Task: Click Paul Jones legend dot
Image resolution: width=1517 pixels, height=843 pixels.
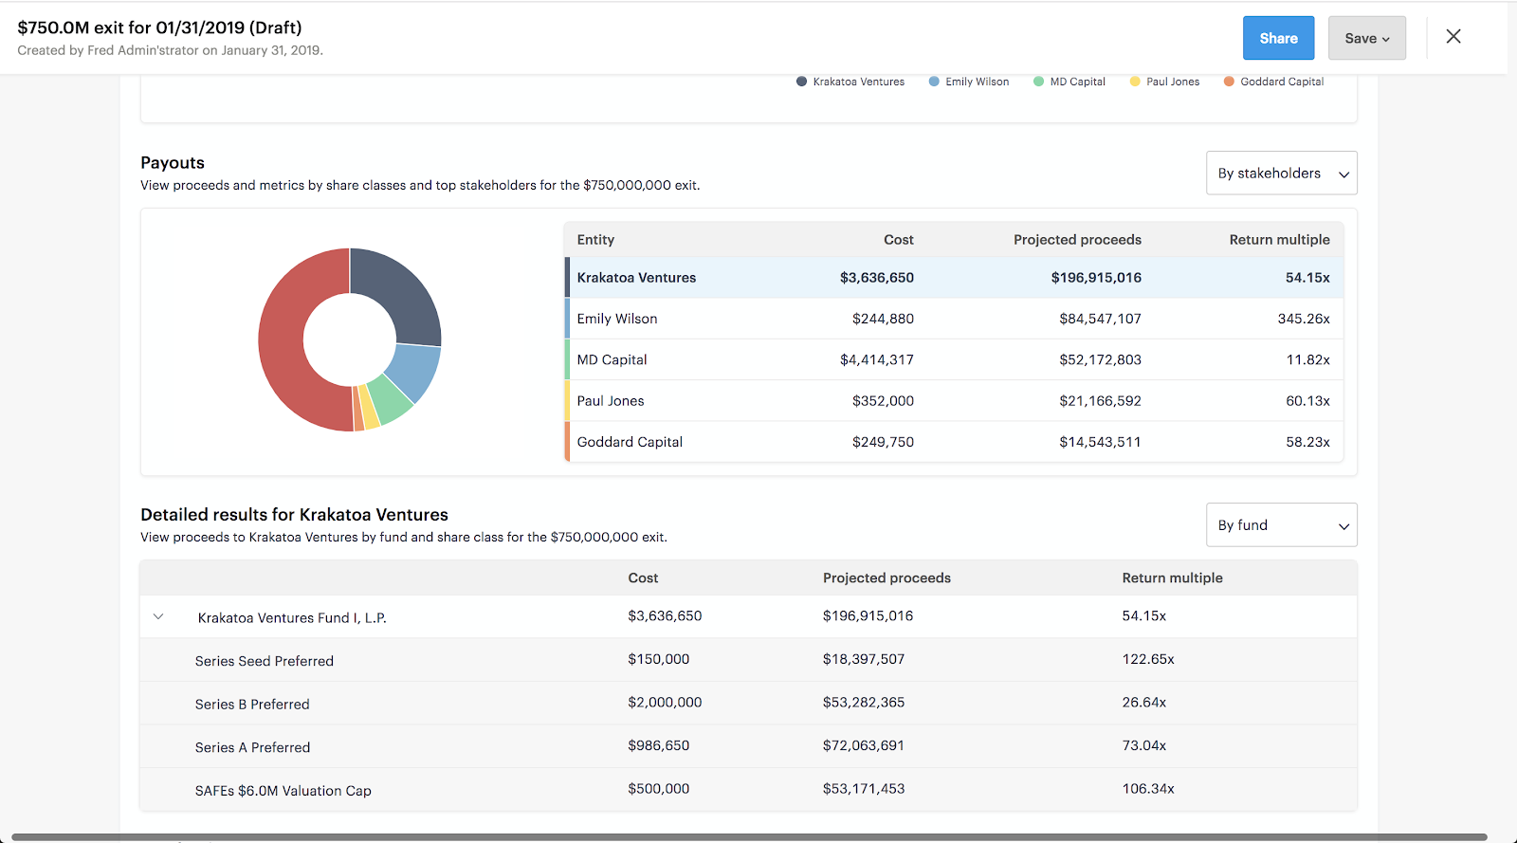Action: point(1135,82)
